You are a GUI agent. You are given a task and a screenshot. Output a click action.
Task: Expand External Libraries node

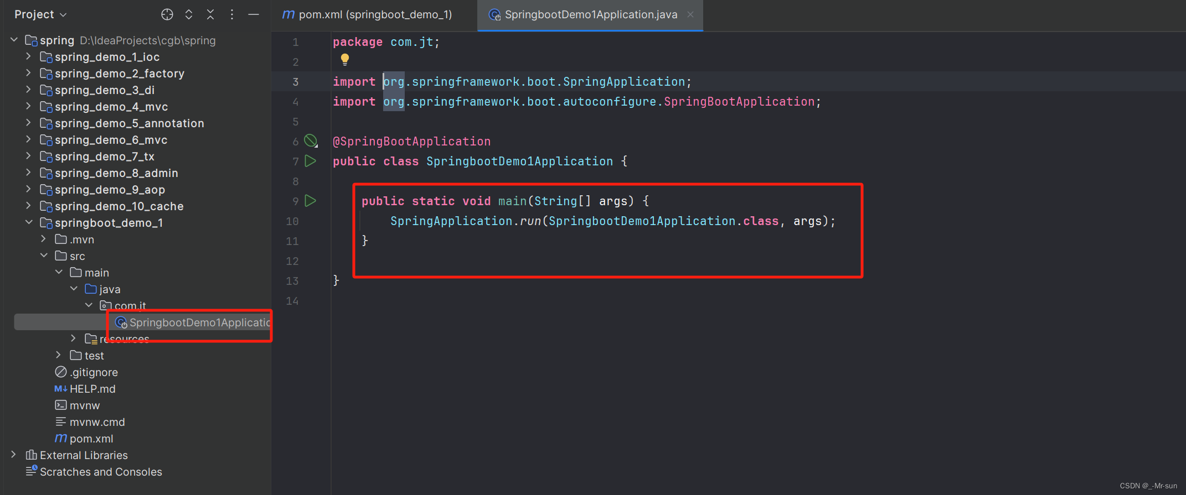click(x=13, y=455)
